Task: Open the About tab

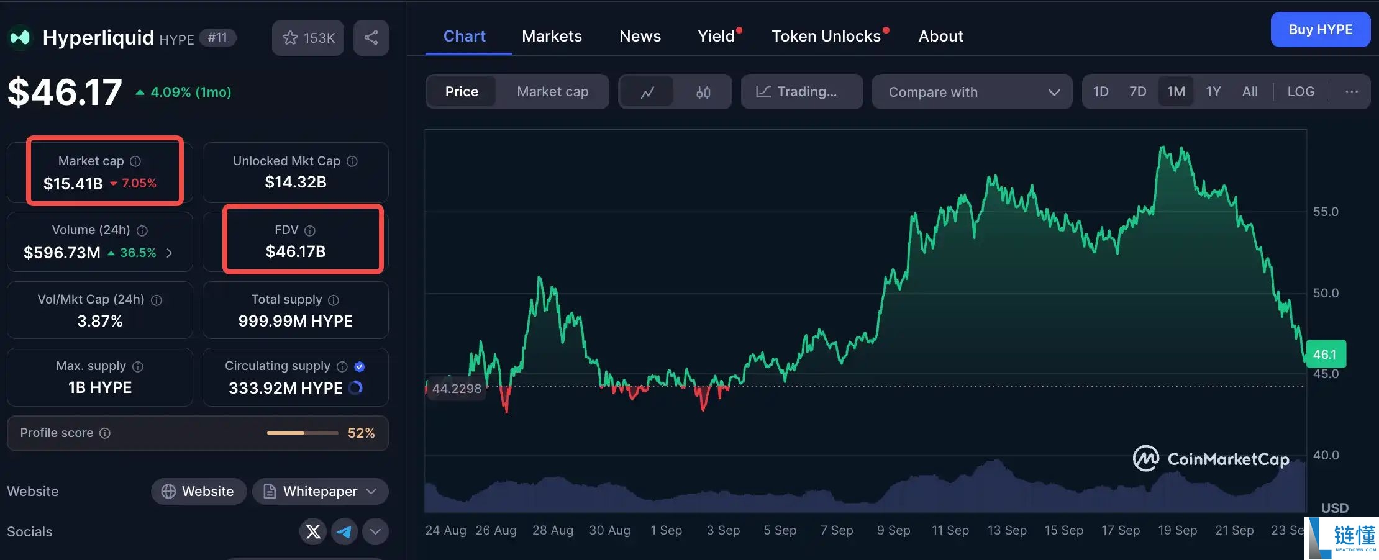Action: click(x=940, y=37)
